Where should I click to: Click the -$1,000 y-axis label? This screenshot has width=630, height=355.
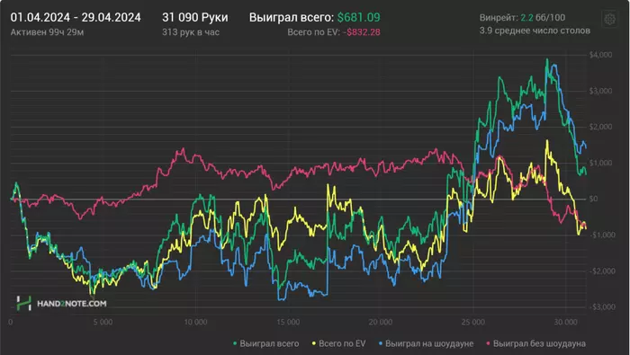[602, 235]
